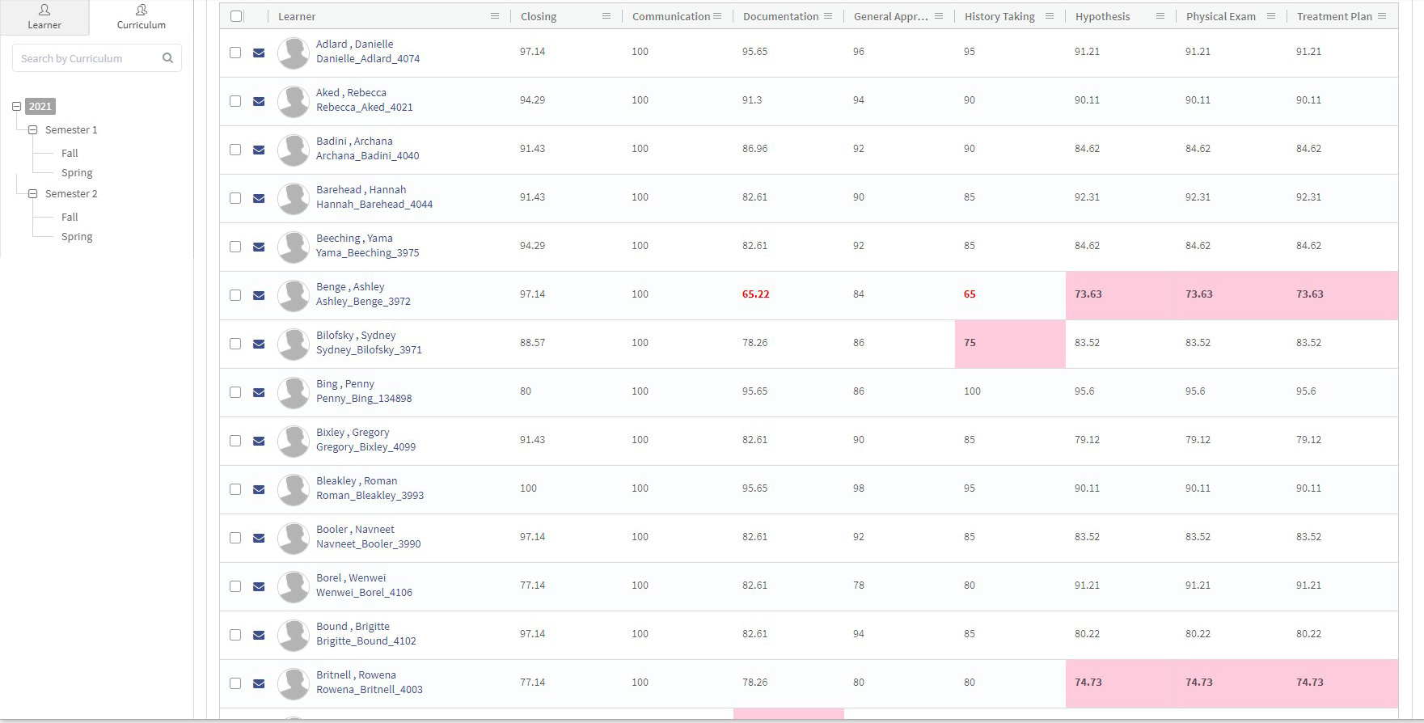Click the highlighted 75 History Taking score cell

[1009, 343]
